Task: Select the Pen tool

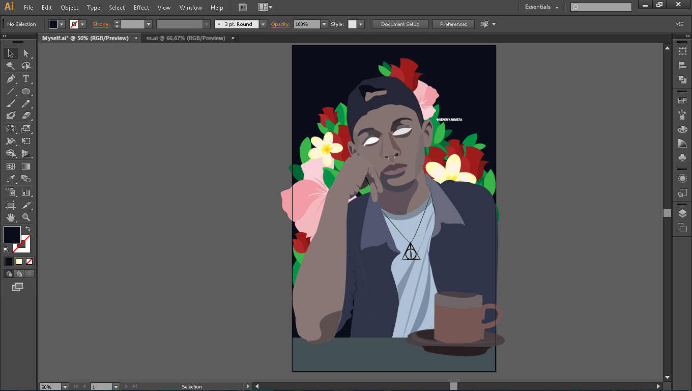Action: 11,79
